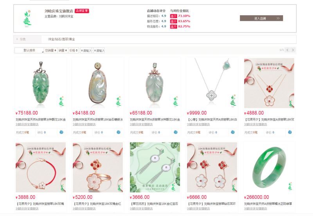Image resolution: width=313 pixels, height=216 pixels.
Task: Open the red string bracelet ¥3888.00 thumbnail
Action: (x=41, y=167)
